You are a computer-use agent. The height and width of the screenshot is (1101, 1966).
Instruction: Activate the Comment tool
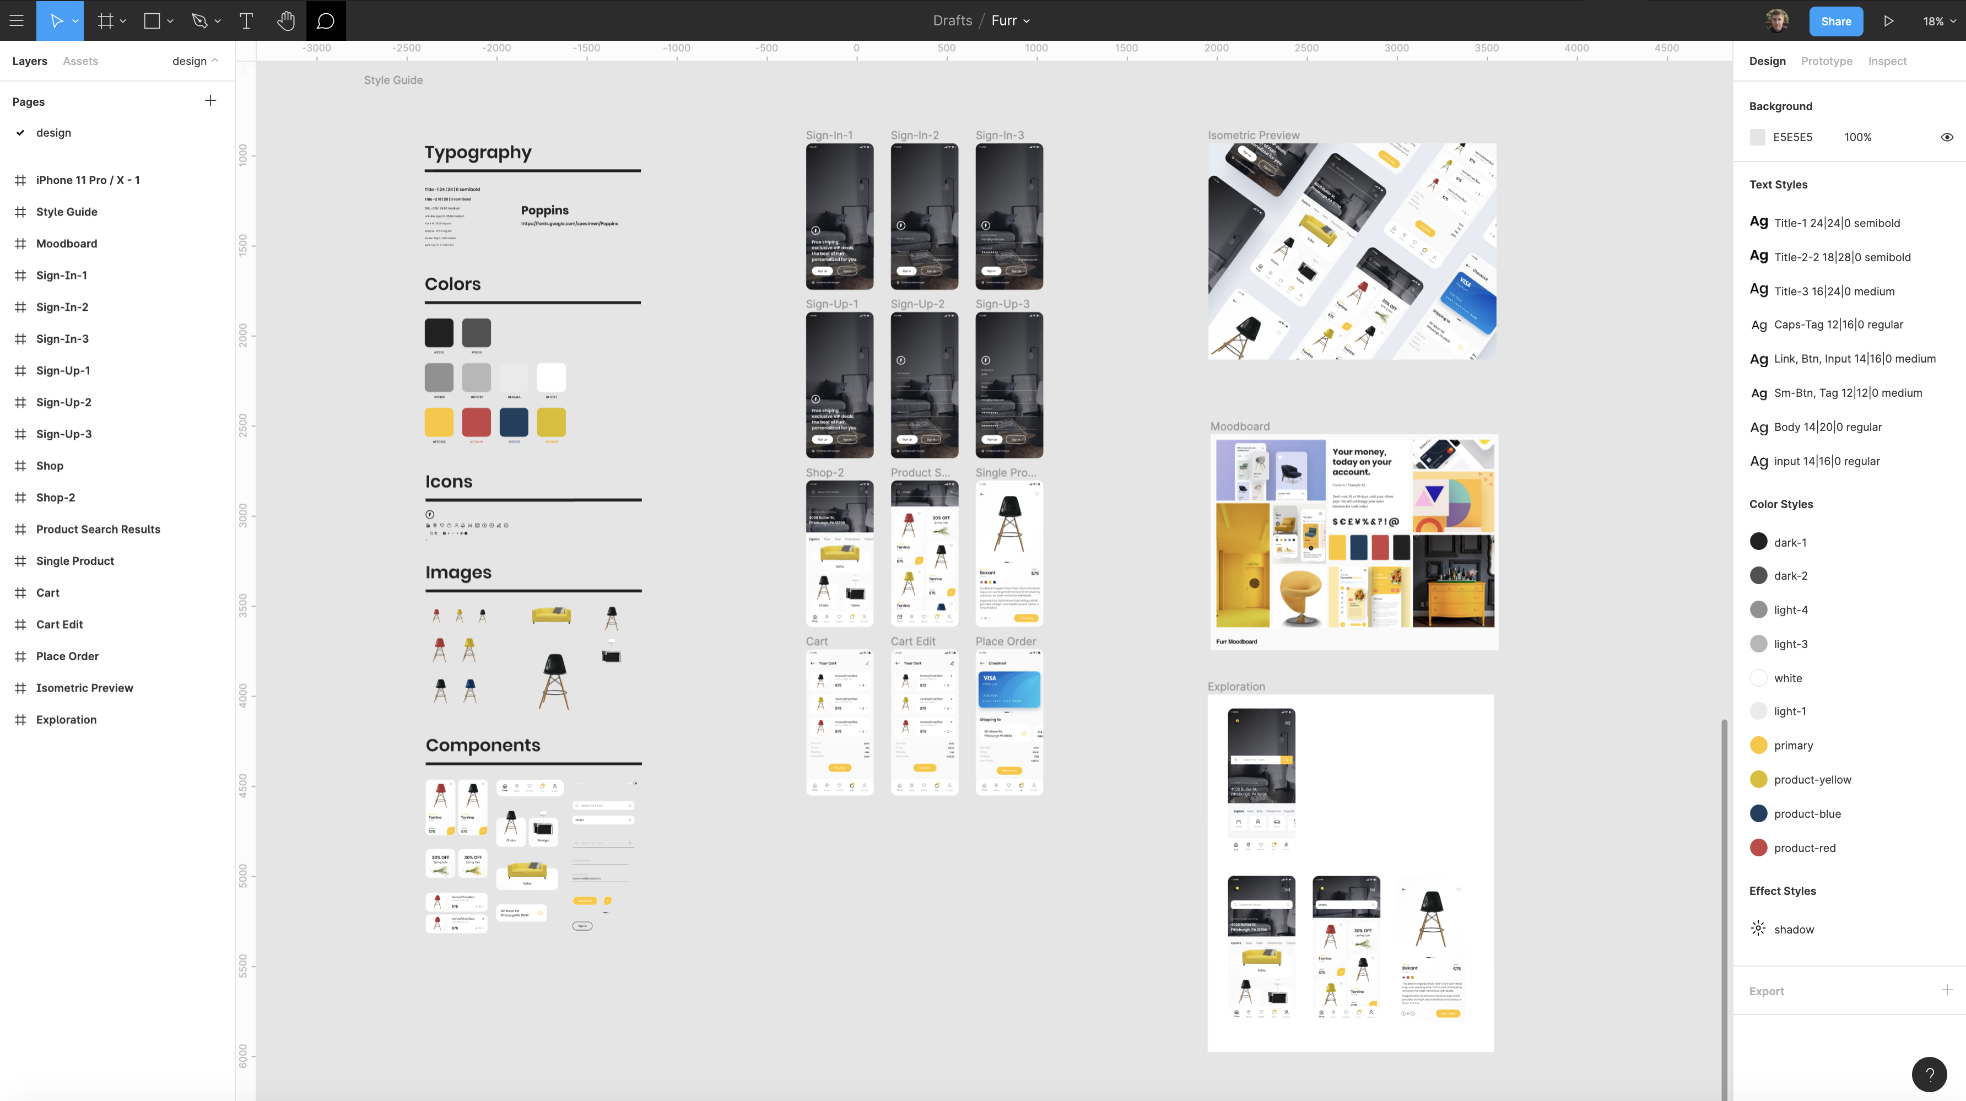tap(326, 20)
